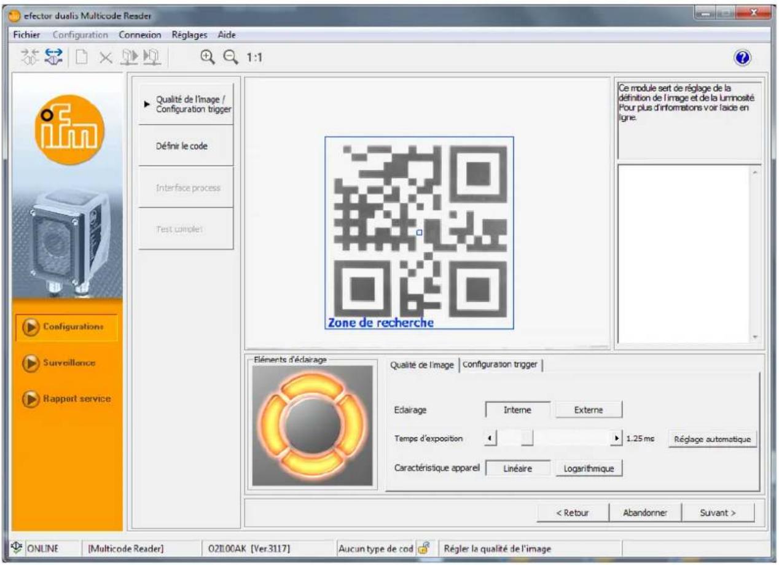Set Eclairage to Externe
Viewport: 779px width, 565px height.
point(589,410)
